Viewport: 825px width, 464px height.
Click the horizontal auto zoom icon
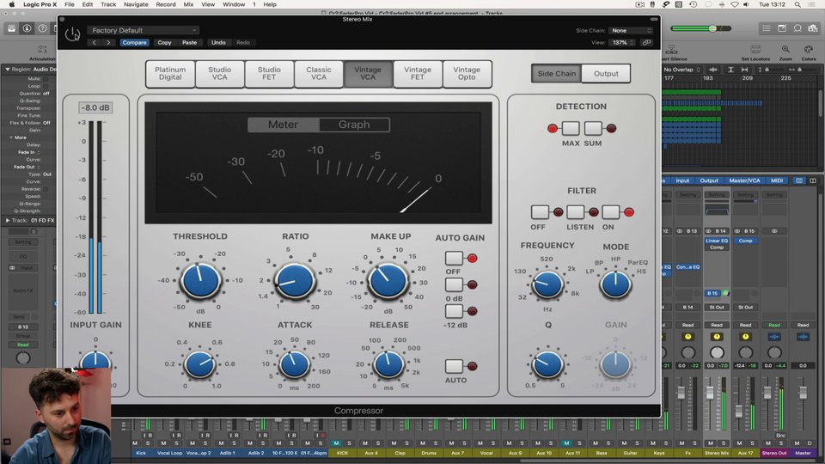744,70
